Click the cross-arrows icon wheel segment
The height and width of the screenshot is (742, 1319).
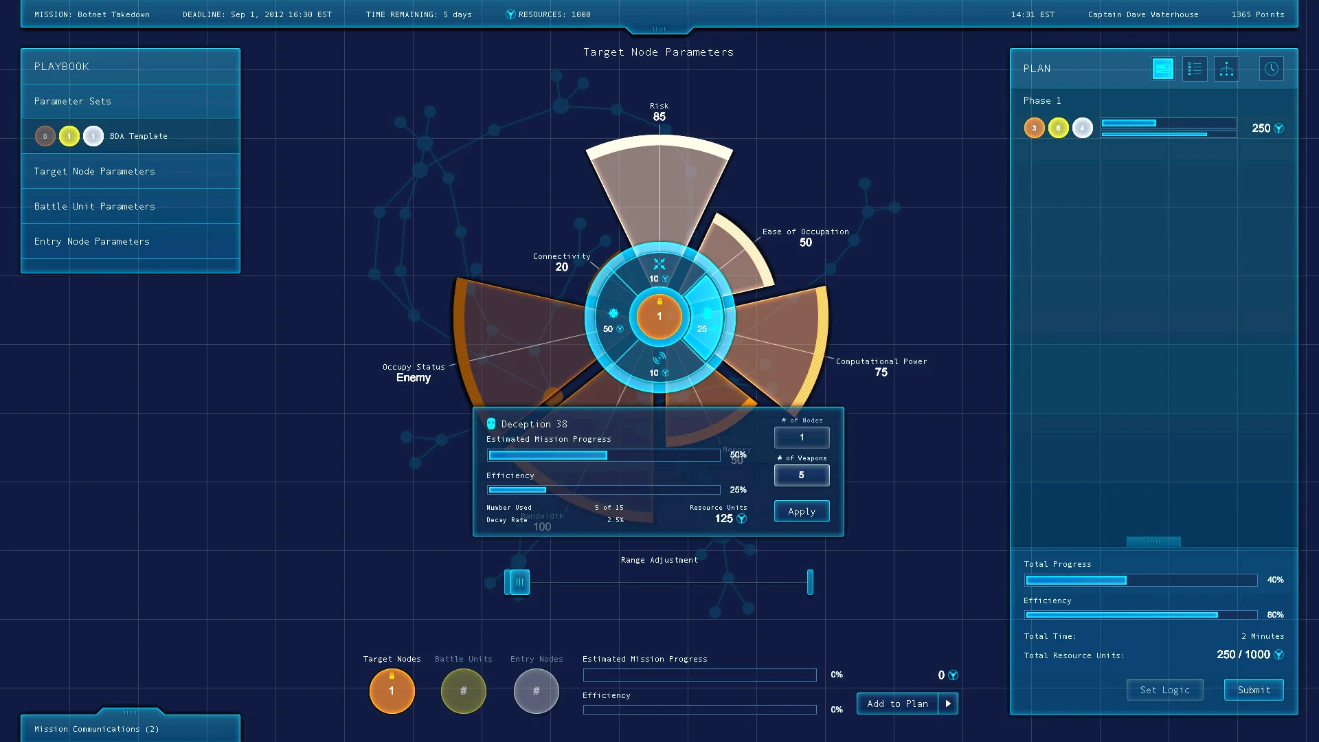click(x=659, y=265)
